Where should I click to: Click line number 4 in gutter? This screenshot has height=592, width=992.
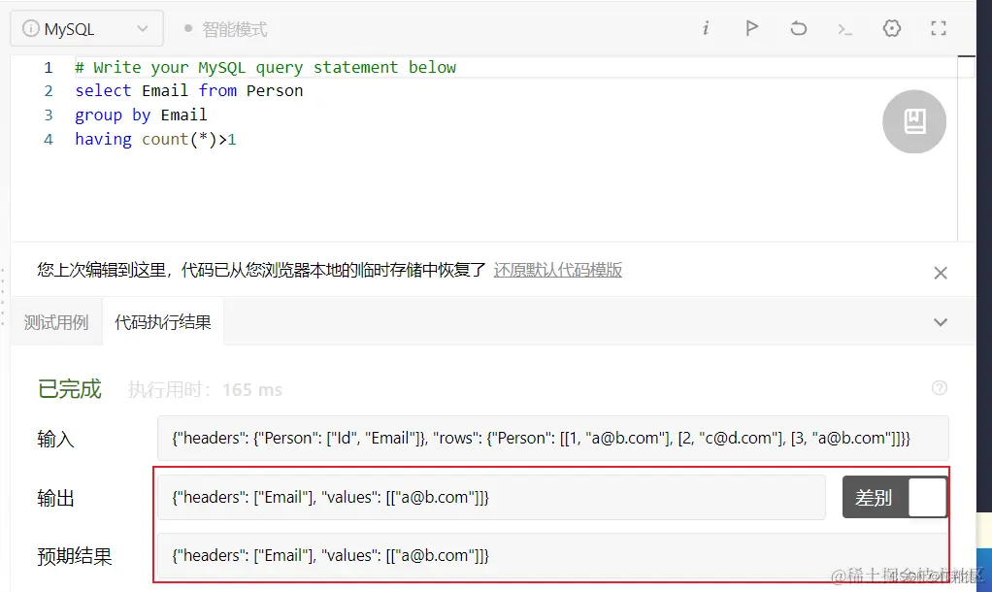click(49, 139)
